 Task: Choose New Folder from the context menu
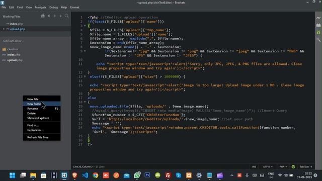pyautogui.click(x=42, y=104)
